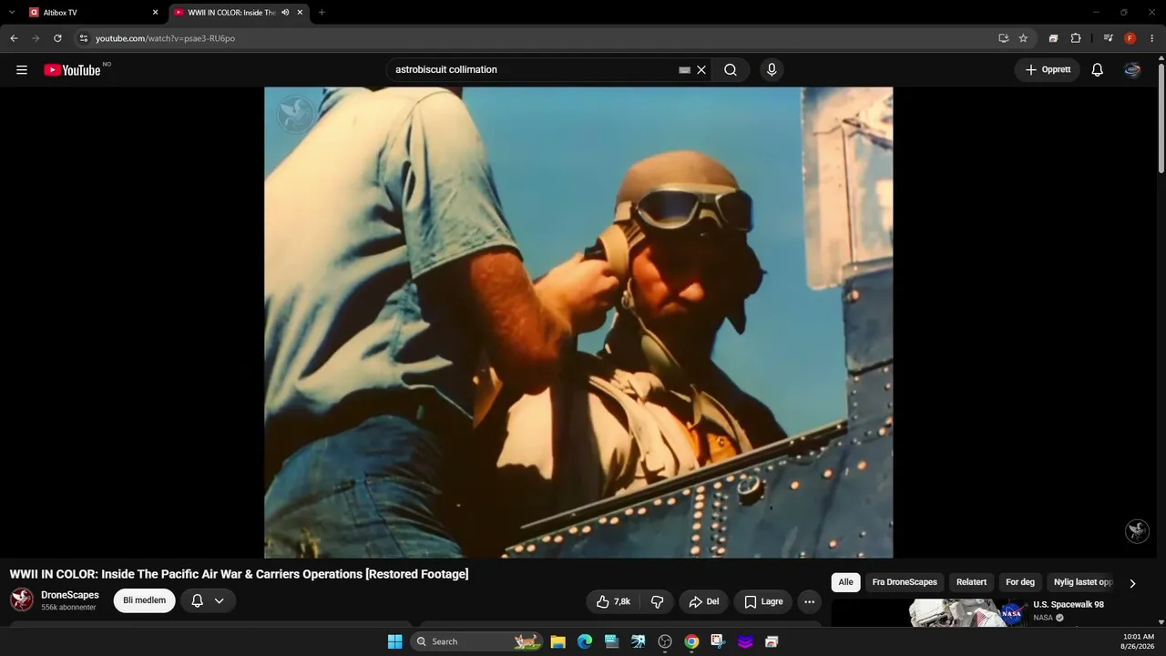The width and height of the screenshot is (1166, 656).
Task: Select the "Fra DroneScapes" filter chip
Action: click(905, 582)
